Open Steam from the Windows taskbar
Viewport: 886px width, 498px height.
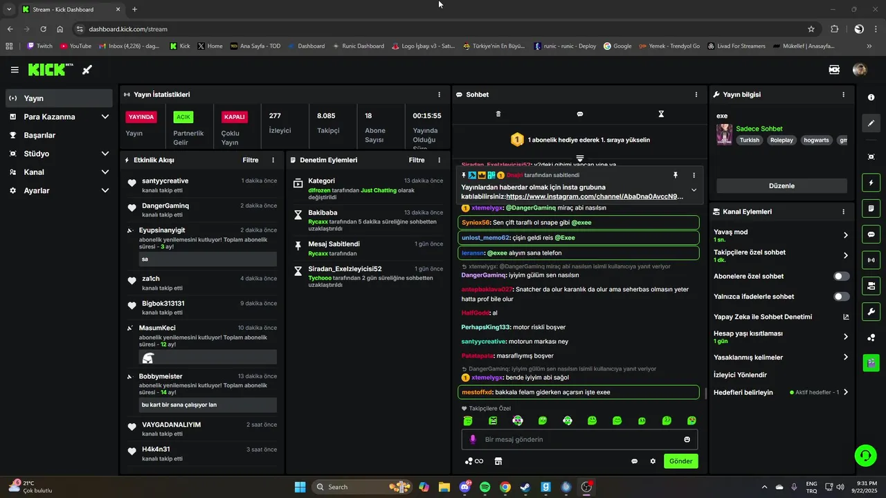pyautogui.click(x=525, y=487)
